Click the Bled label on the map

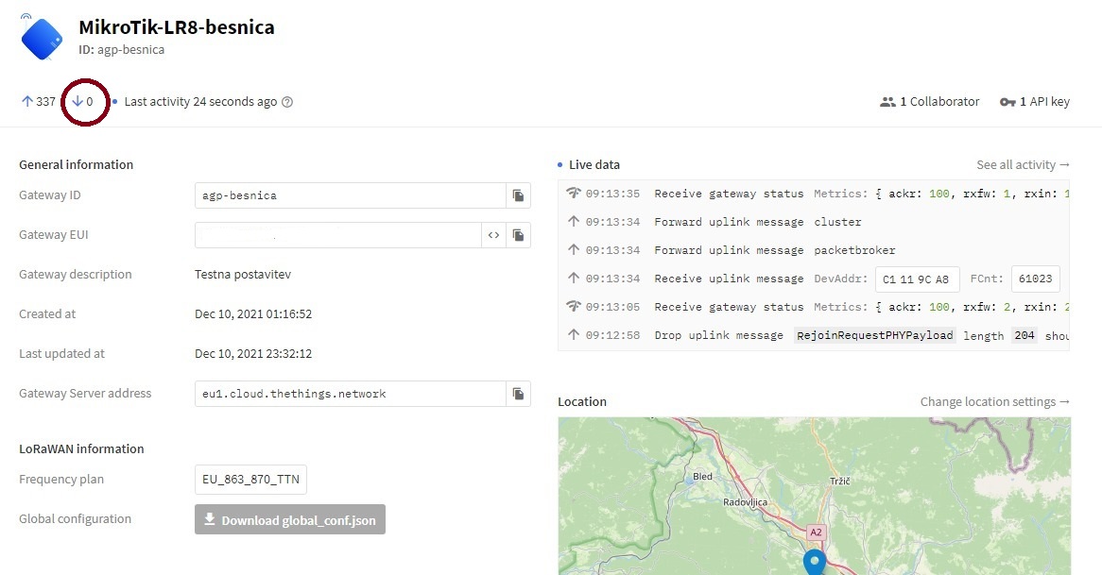tap(702, 476)
